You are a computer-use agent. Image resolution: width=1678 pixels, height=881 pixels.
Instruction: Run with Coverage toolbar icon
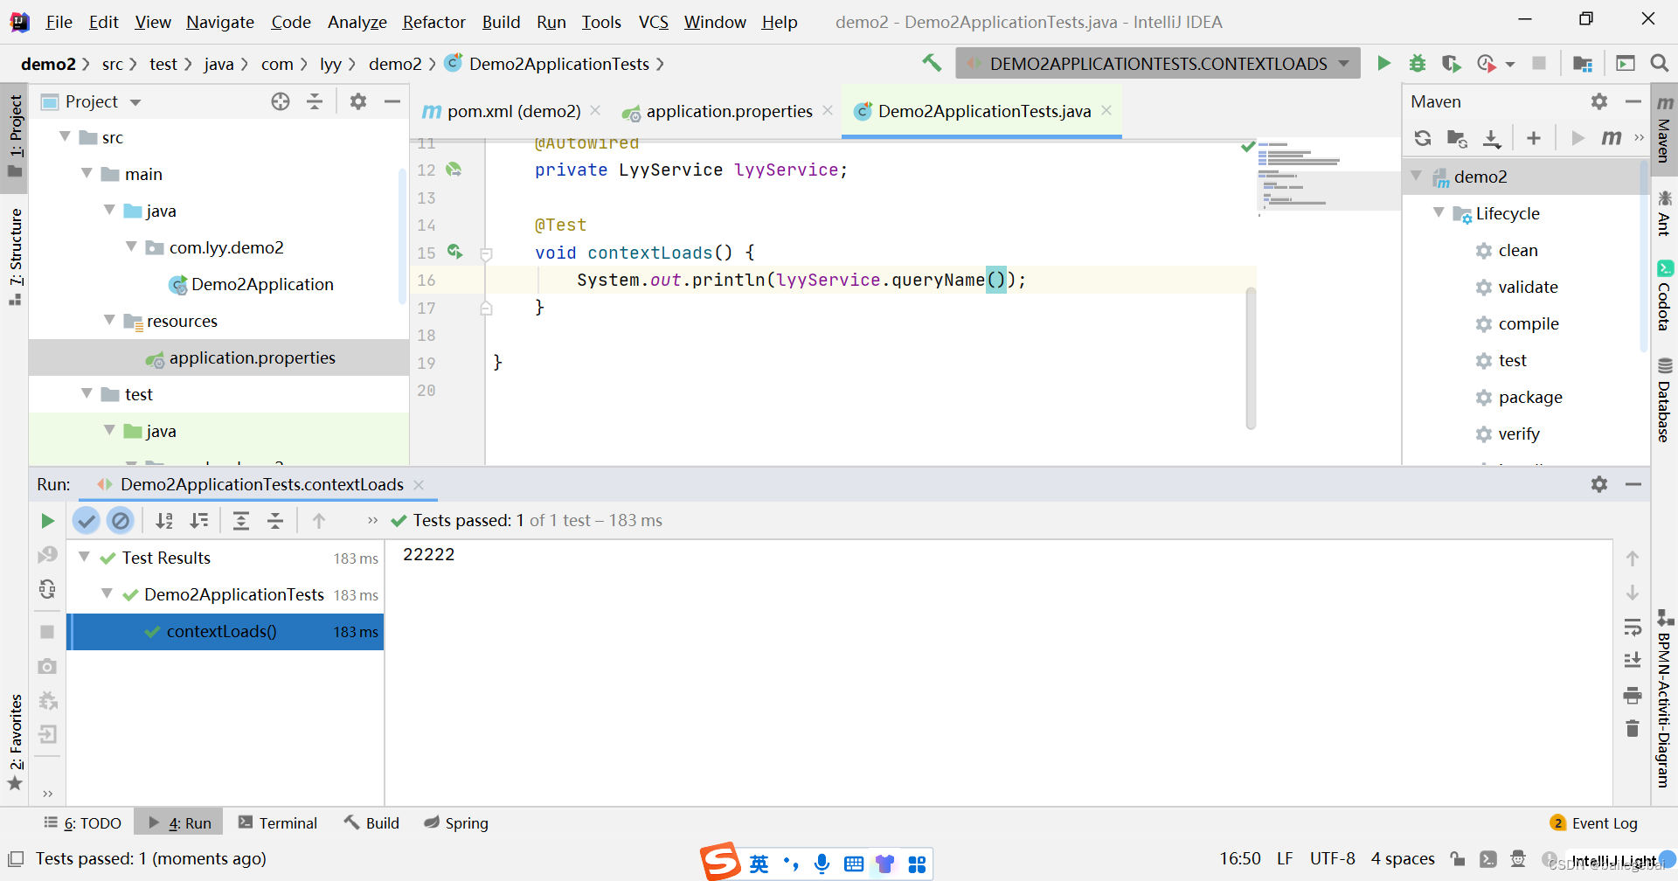click(1451, 63)
